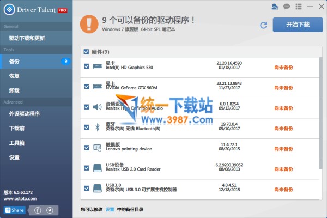Select the text Intel(R) HD Graphics 530
Viewport: 327px width, 218px height.
coord(129,68)
